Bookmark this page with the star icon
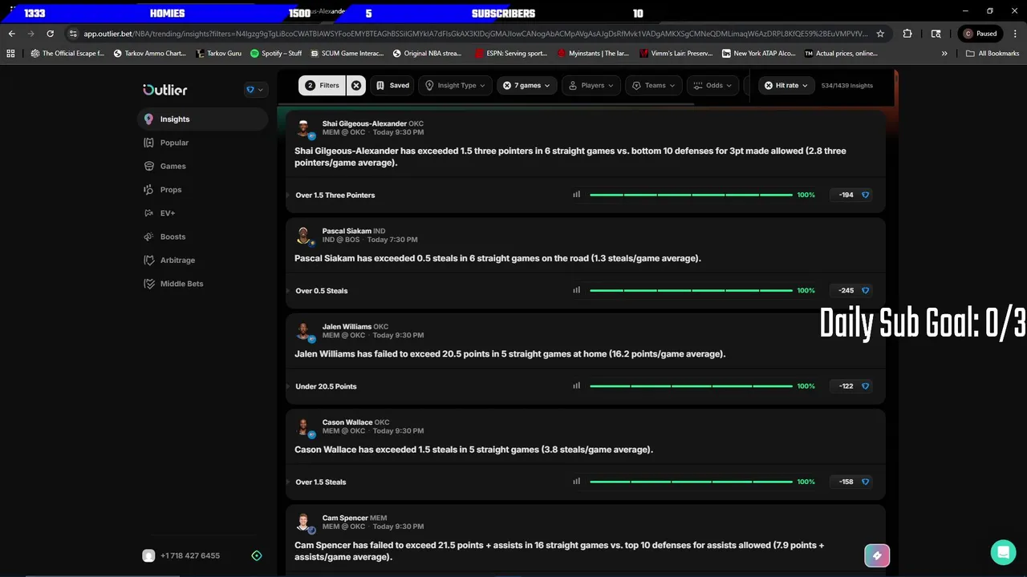The width and height of the screenshot is (1027, 577). [880, 34]
